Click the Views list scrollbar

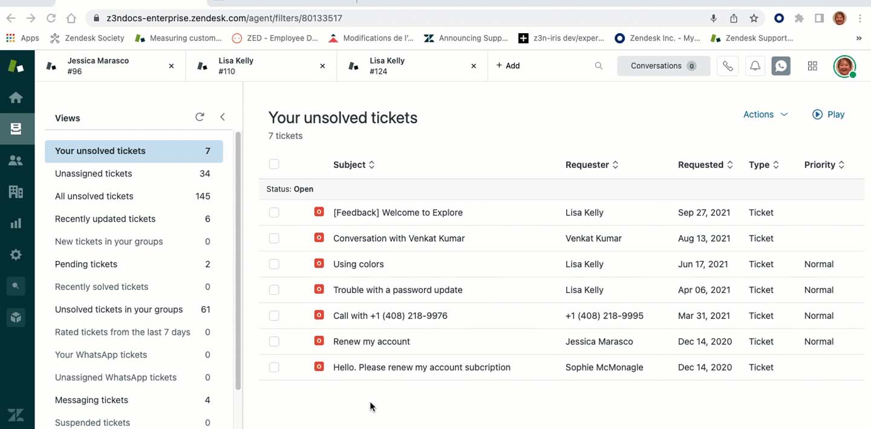click(x=238, y=260)
